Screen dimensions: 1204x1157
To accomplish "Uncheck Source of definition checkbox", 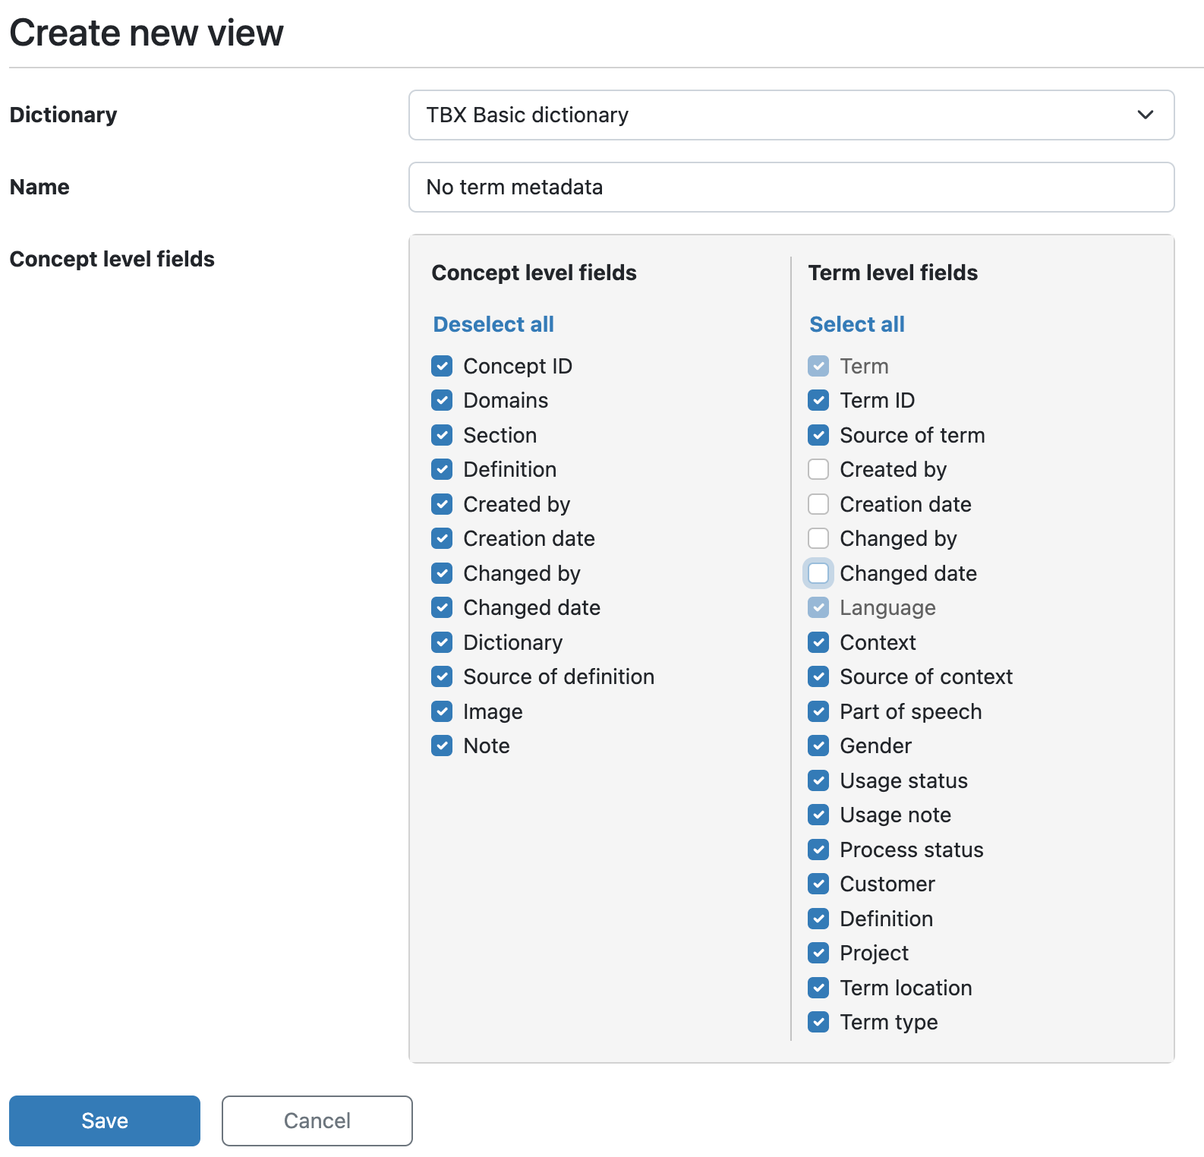I will coord(442,676).
